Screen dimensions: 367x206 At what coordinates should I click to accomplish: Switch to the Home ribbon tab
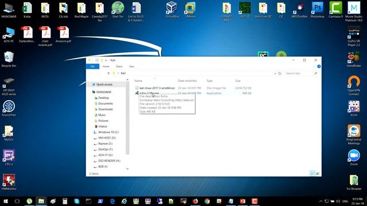106,66
